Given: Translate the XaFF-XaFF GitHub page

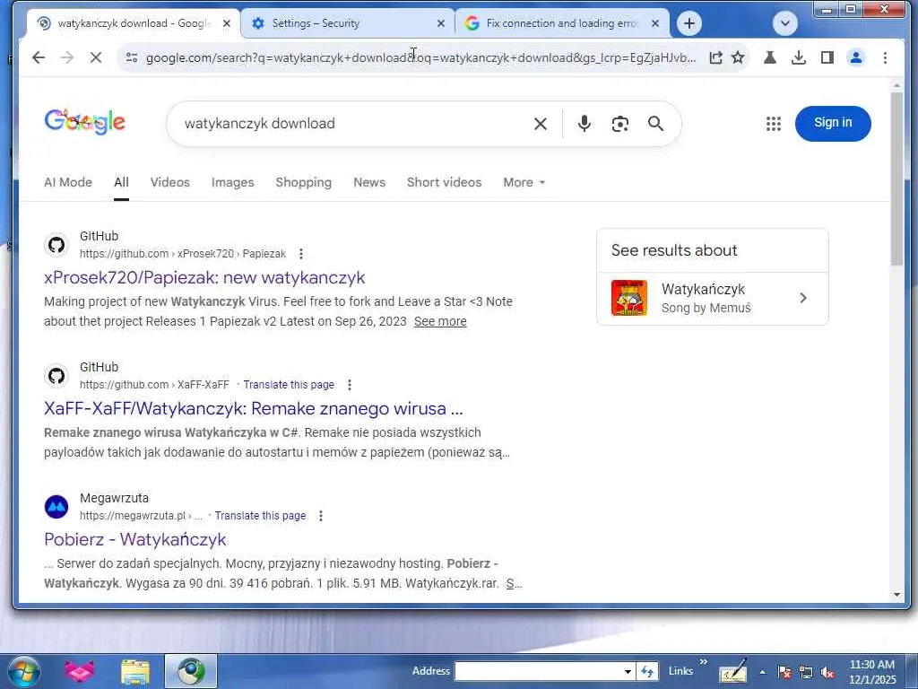Looking at the screenshot, I should pos(289,385).
